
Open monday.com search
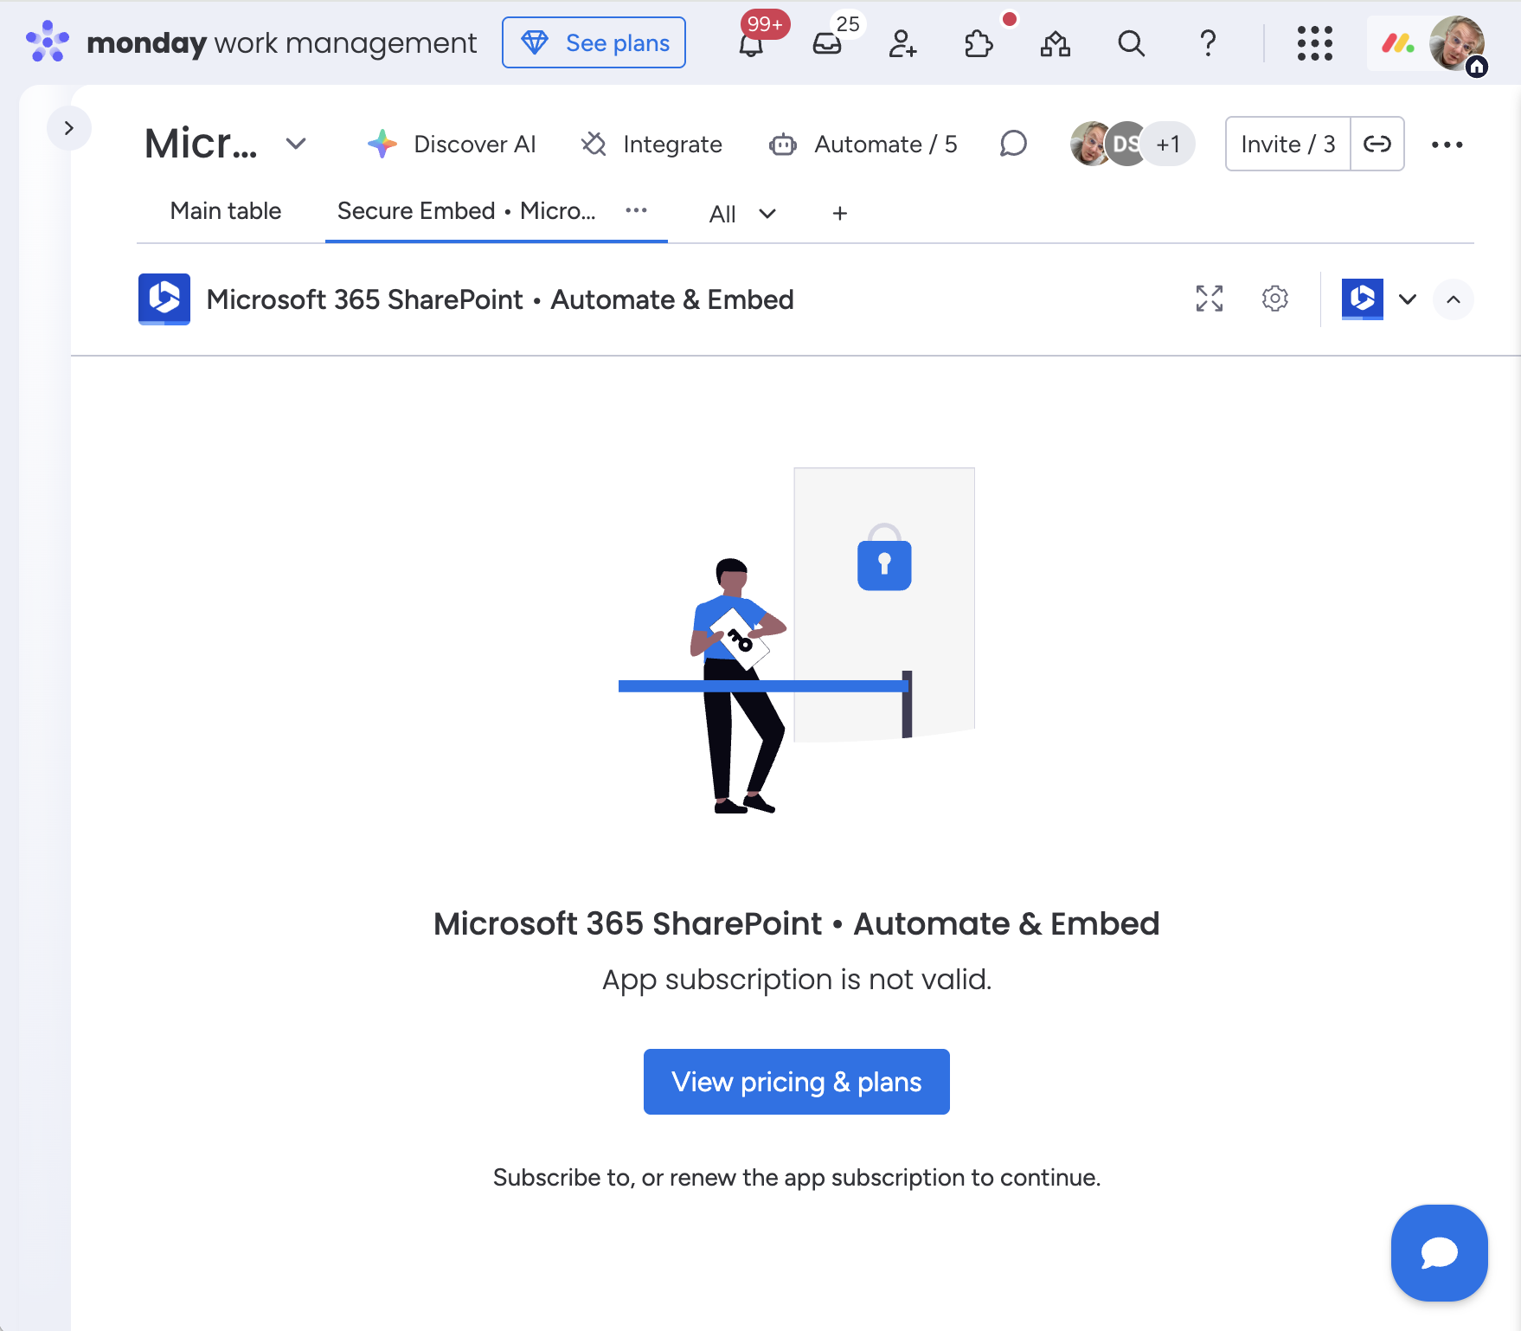(x=1131, y=43)
